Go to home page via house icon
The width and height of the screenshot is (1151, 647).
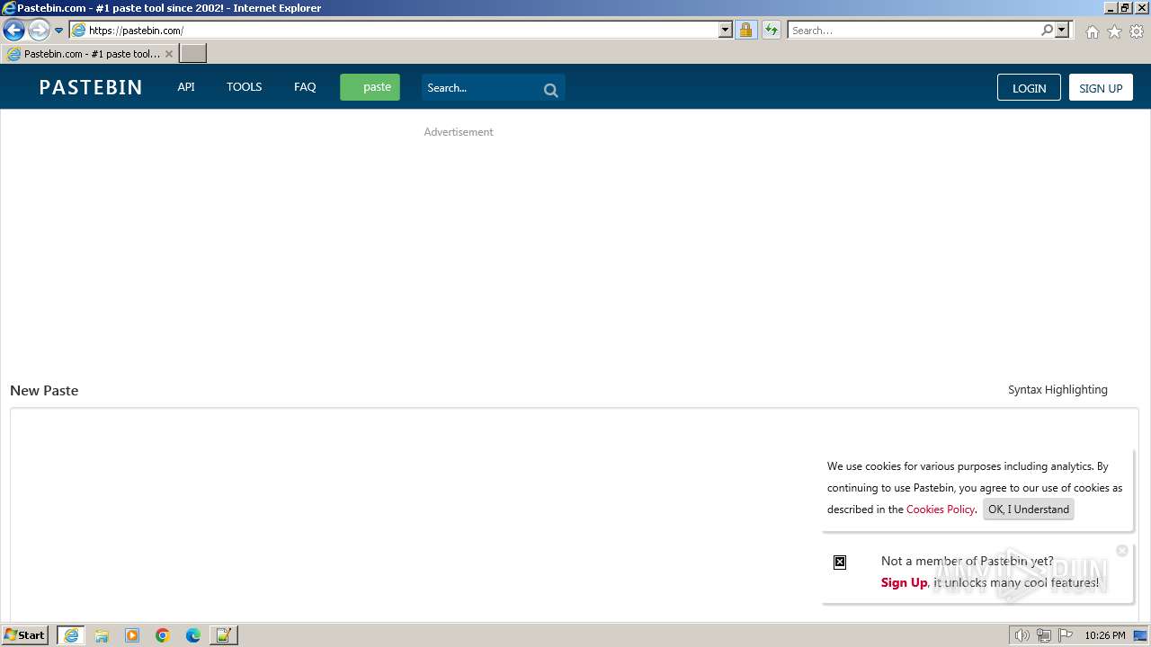[1092, 31]
